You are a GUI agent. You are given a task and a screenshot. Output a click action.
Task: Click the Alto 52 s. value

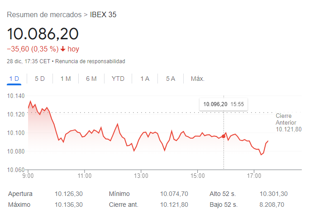(x=274, y=194)
